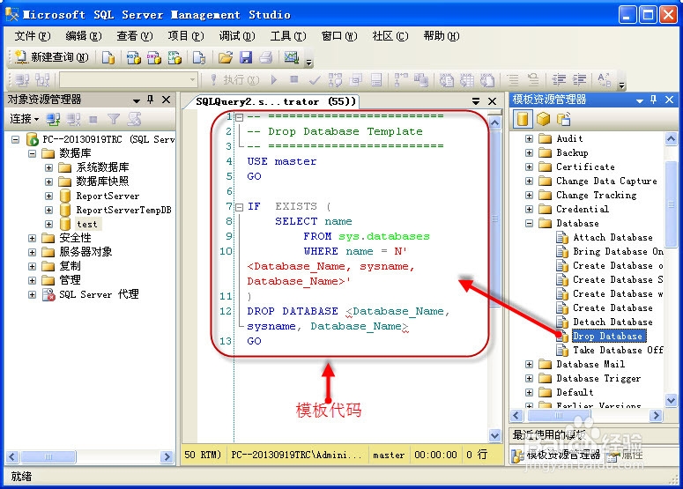Viewport: 683px width, 489px height.
Task: Click the query editor vertical scrollbar thumb
Action: coord(494,219)
